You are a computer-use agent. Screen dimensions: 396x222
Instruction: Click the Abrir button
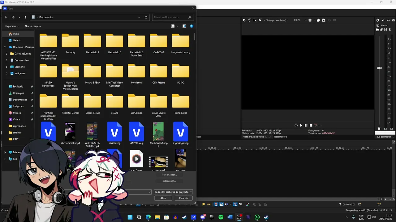[163, 198]
